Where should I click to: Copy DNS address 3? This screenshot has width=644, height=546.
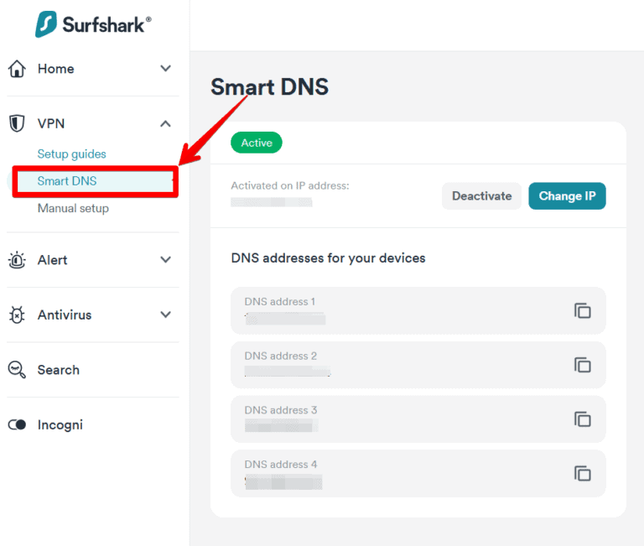(x=583, y=419)
